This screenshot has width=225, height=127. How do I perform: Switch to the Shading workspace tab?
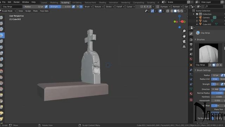(102, 2)
